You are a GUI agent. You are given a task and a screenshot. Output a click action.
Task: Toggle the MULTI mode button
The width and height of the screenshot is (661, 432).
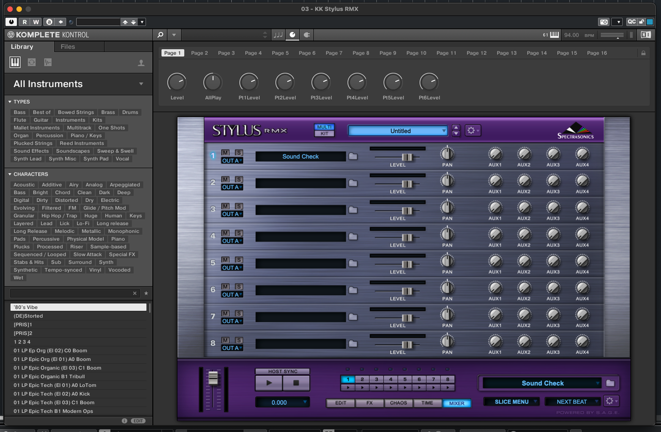[324, 127]
